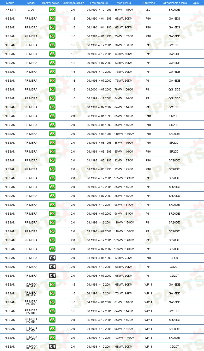Click the 06.1996 -> 12.2001 dates in 105kW row
This screenshot has height=351, width=204.
click(x=99, y=178)
